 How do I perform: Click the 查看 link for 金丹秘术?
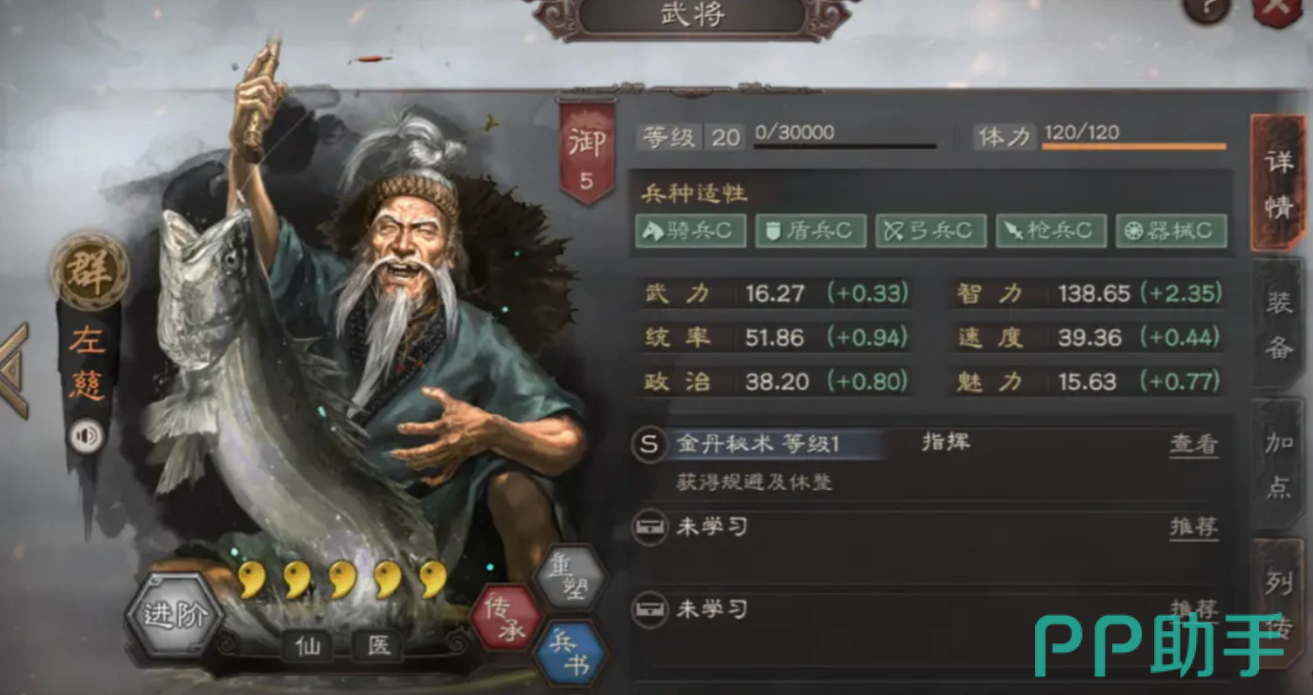(1194, 445)
